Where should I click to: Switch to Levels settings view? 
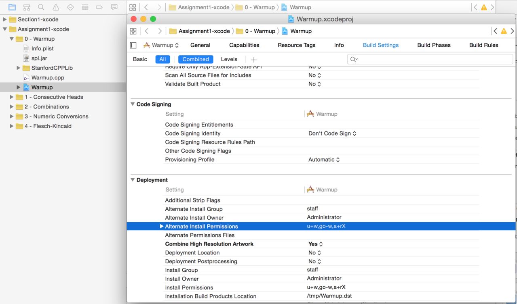pos(229,59)
